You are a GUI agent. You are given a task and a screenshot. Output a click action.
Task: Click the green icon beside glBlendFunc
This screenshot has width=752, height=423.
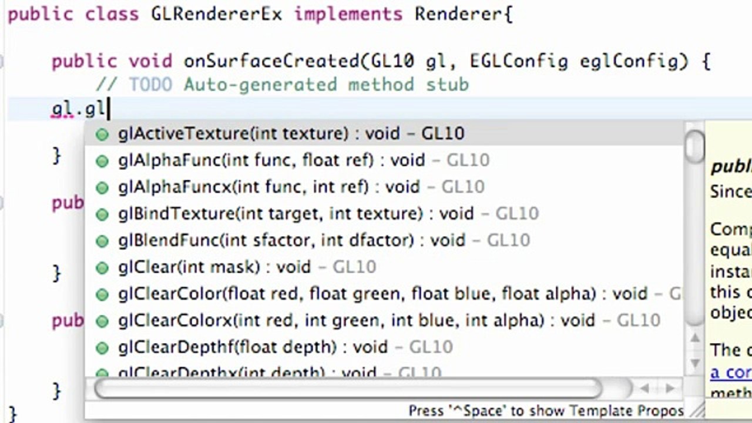point(102,241)
